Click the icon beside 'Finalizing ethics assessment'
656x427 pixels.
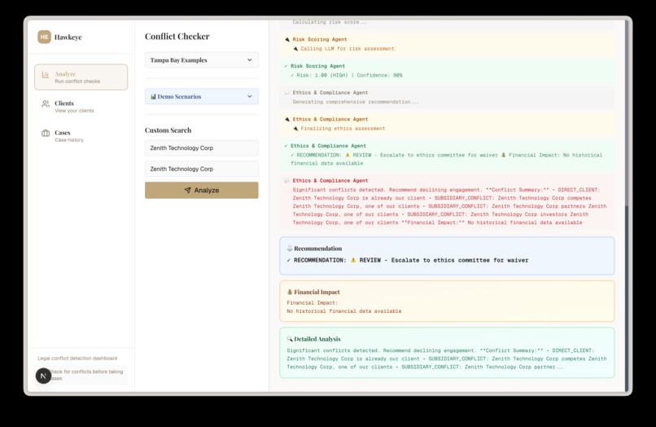pos(295,128)
